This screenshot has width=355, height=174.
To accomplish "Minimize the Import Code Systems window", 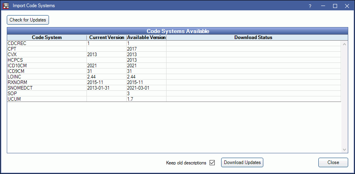I will point(323,6).
